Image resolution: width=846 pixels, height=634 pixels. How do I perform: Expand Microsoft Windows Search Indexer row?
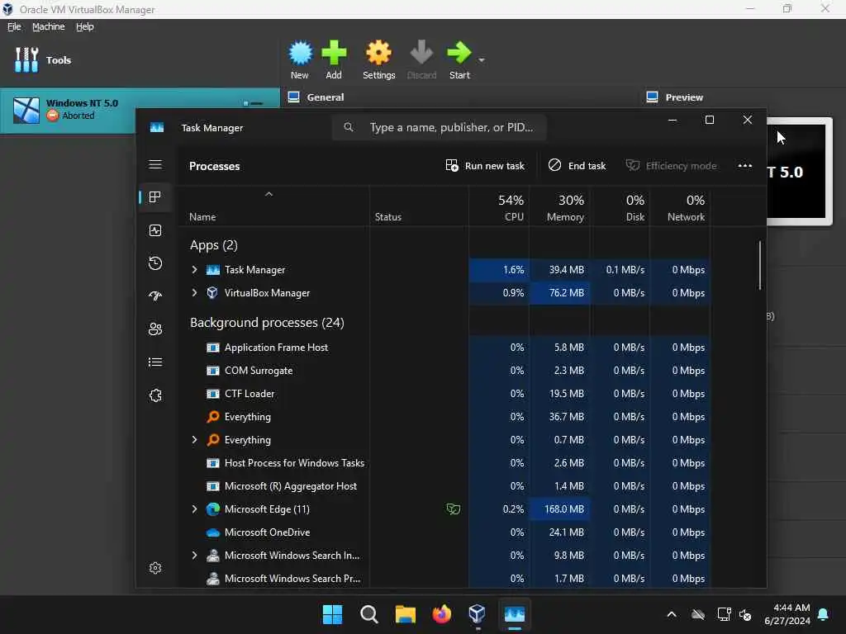[x=194, y=556]
